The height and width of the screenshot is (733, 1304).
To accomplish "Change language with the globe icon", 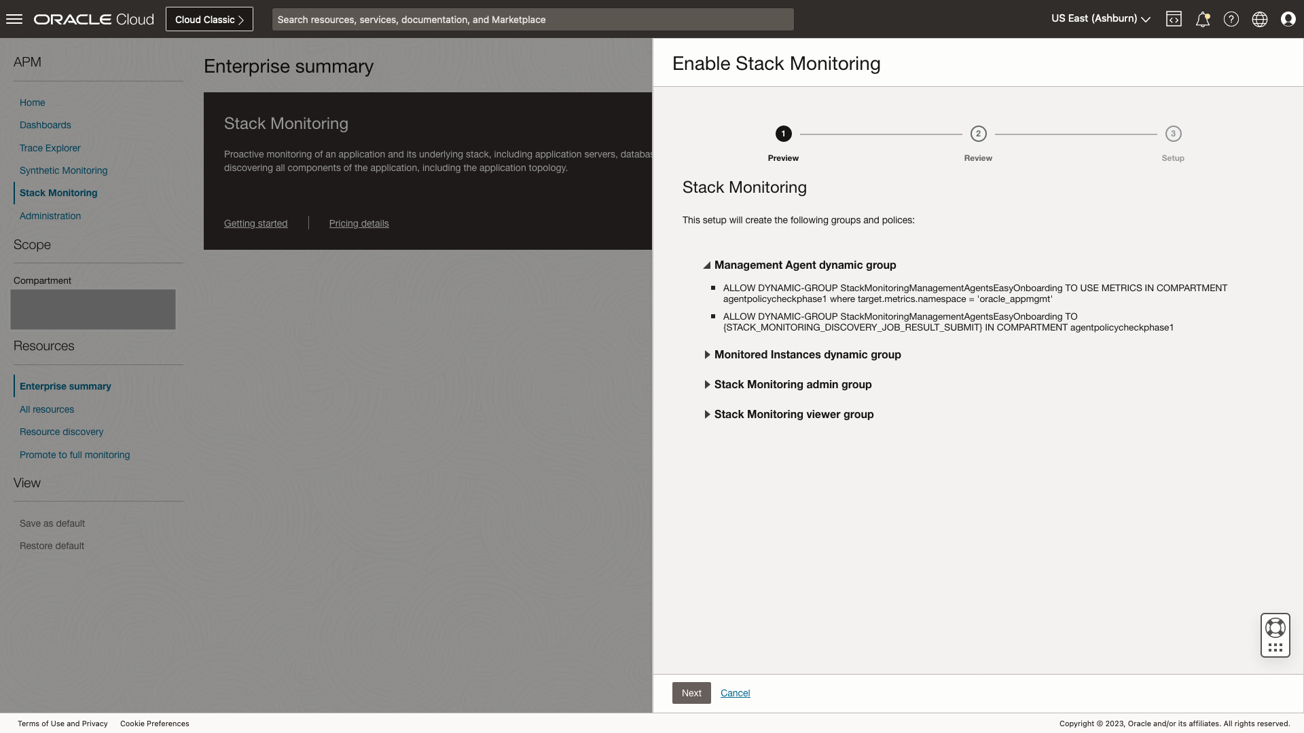I will click(x=1260, y=18).
